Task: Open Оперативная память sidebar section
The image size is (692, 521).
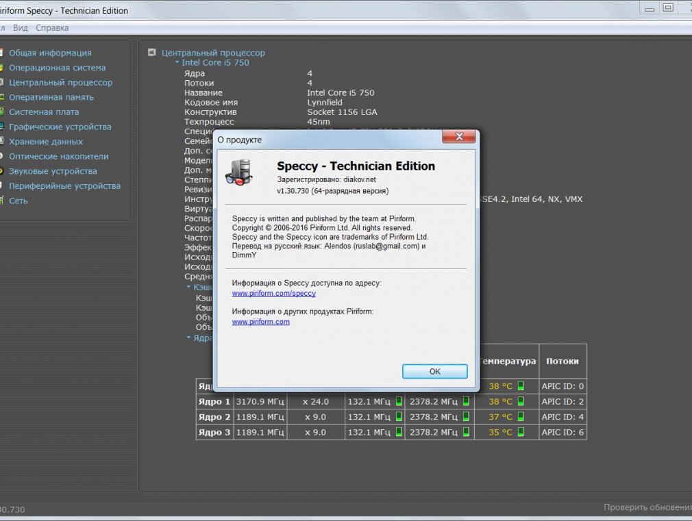Action: click(x=51, y=97)
